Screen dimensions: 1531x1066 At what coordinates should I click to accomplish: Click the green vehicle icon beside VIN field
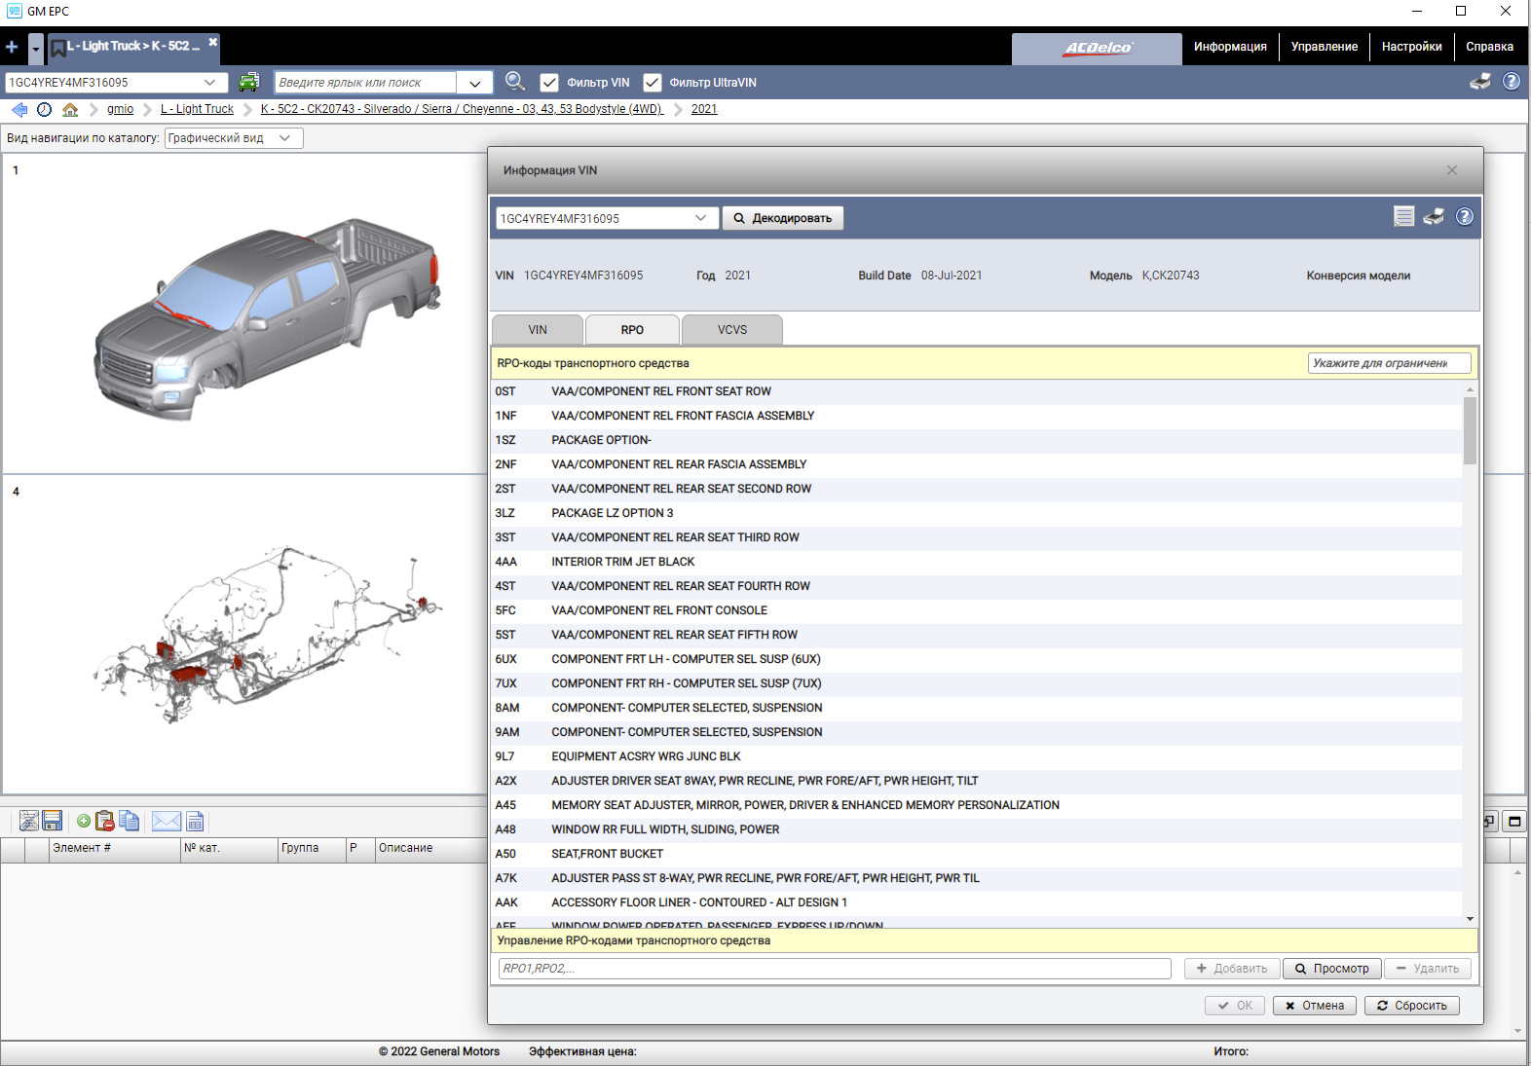[249, 83]
